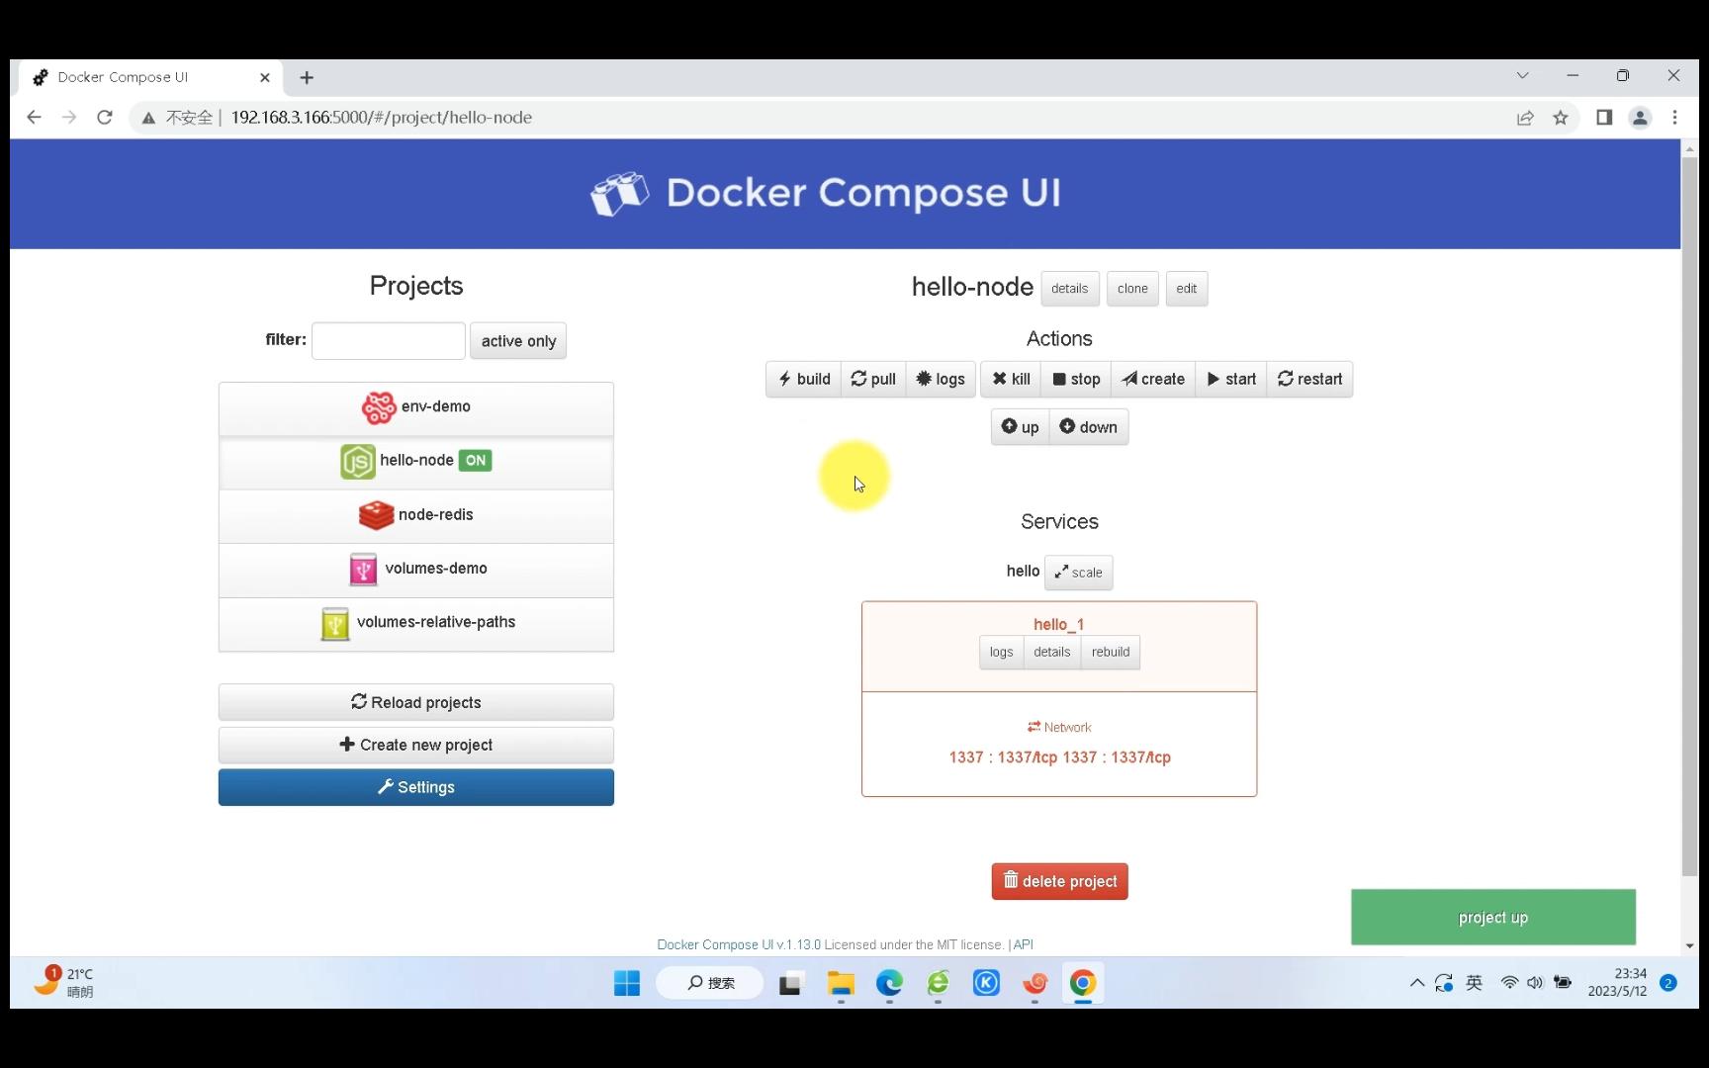Open details for hello_1 container
This screenshot has width=1709, height=1068.
1052,653
